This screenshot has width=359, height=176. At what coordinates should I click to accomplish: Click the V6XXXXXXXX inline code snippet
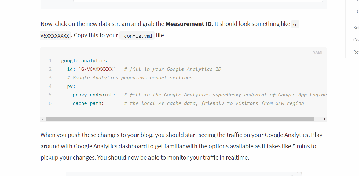pyautogui.click(x=55, y=36)
